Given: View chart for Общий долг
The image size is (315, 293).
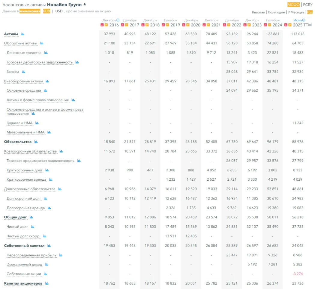Looking at the screenshot, I should pos(31,217).
